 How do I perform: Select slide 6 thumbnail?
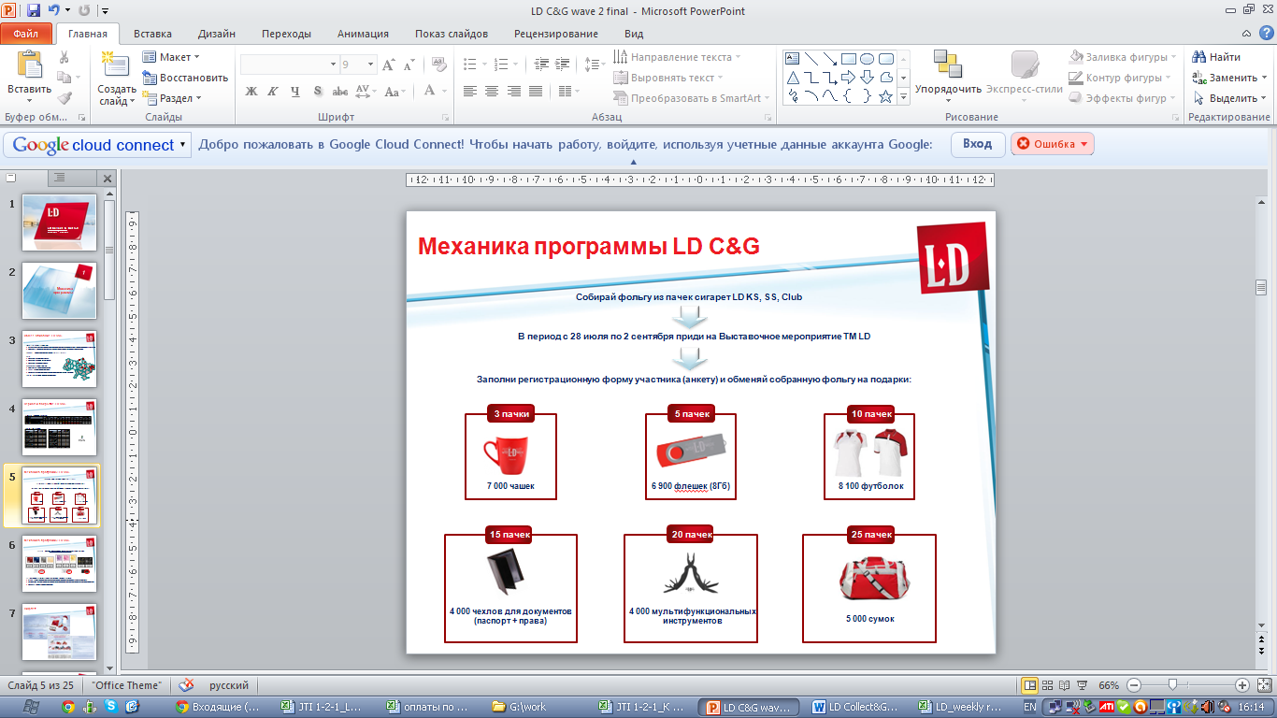[60, 564]
